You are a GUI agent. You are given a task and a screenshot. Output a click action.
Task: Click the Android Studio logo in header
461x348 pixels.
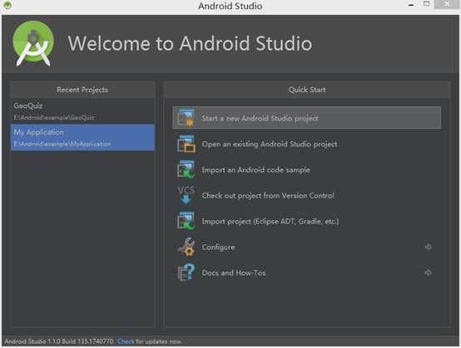[x=33, y=43]
